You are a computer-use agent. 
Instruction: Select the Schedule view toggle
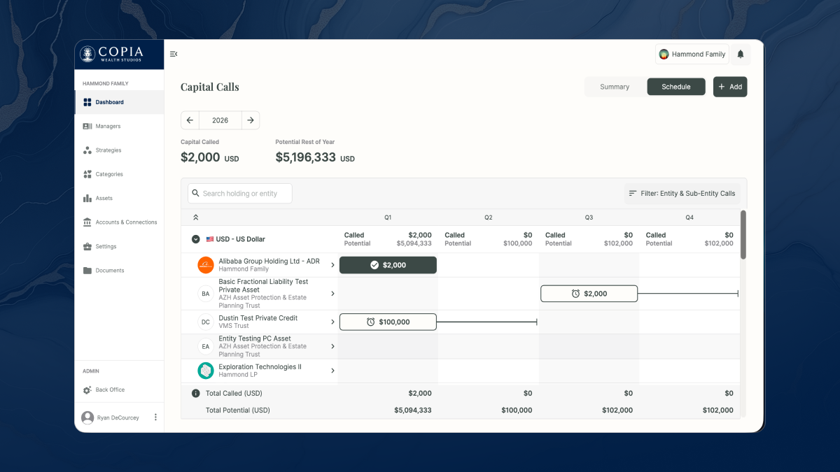[x=675, y=87]
